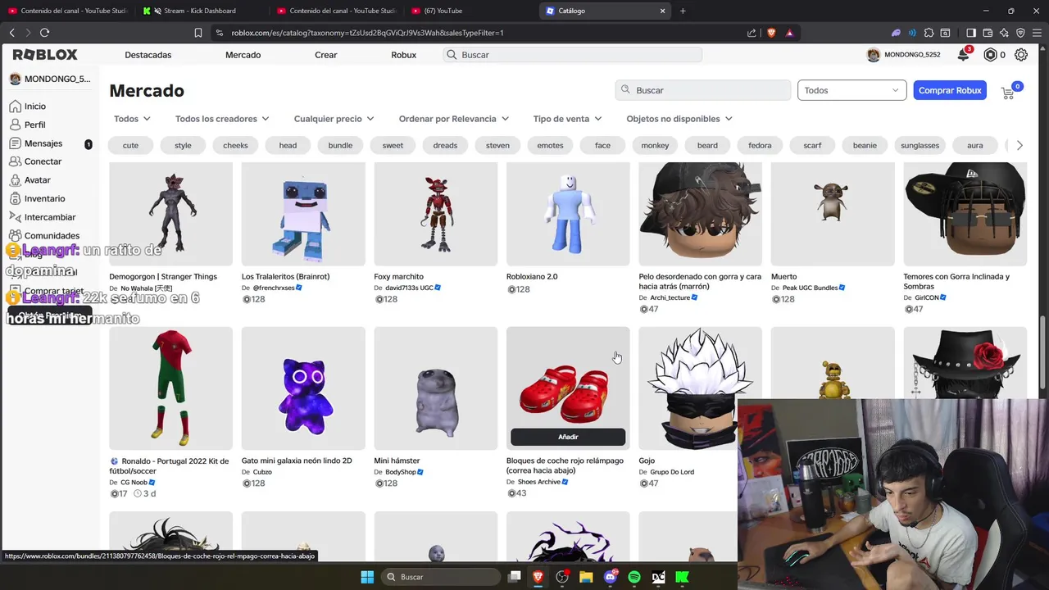The image size is (1049, 590).
Task: Click Añadir on the red shoes item
Action: tap(568, 437)
